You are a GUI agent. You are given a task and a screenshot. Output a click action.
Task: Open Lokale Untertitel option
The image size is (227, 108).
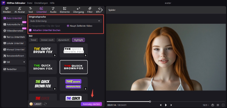pyautogui.click(x=14, y=43)
